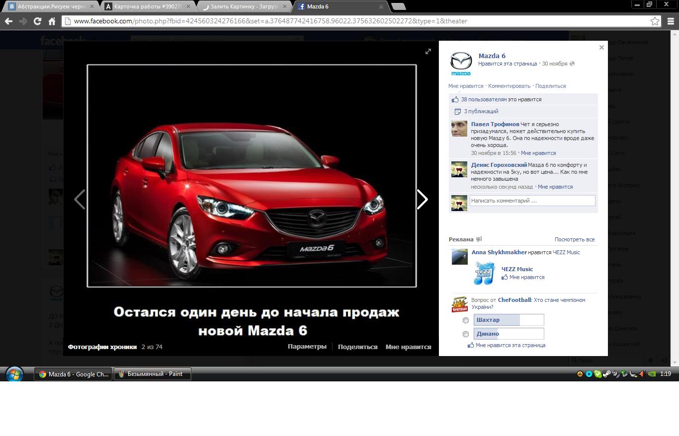Select Динамо radio option
This screenshot has height=436, width=679.
coord(466,334)
